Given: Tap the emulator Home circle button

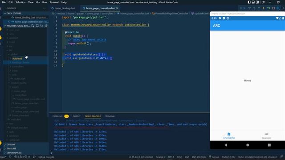Looking at the screenshot, I should coord(248,145).
